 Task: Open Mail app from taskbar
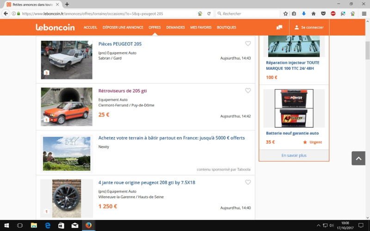[75, 225]
